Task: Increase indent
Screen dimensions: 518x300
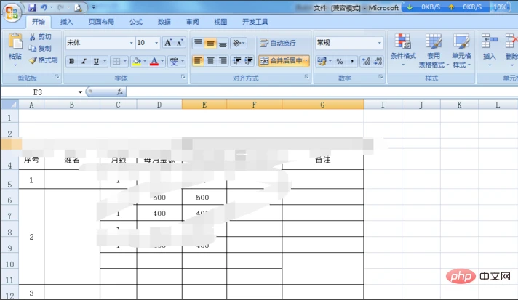Action: (x=248, y=61)
